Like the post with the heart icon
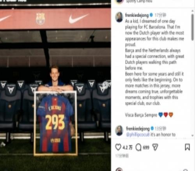 tap(118, 147)
